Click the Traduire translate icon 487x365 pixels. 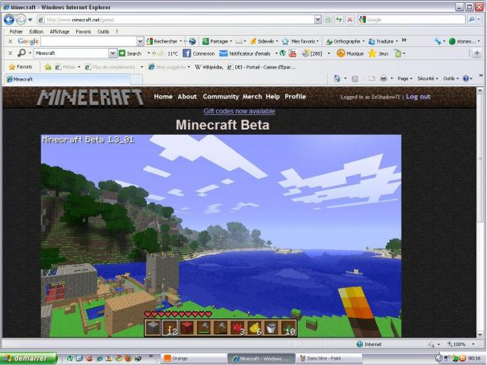pos(371,41)
